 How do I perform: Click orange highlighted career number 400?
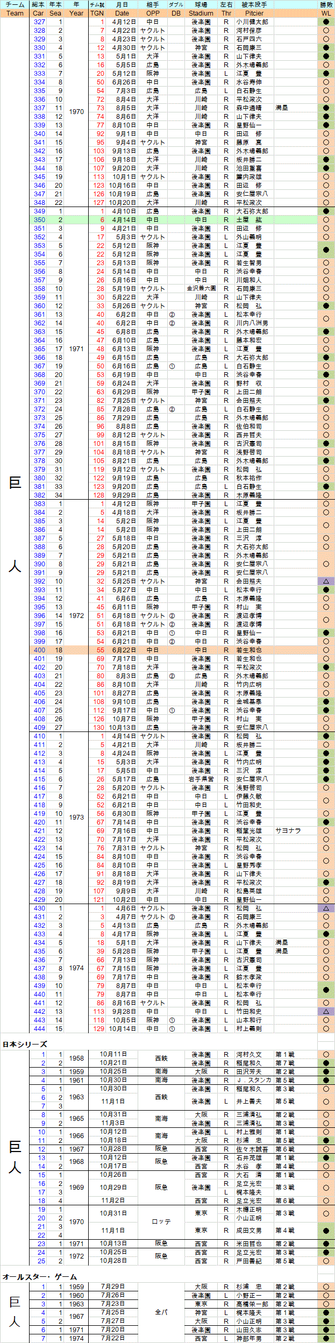pyautogui.click(x=39, y=650)
